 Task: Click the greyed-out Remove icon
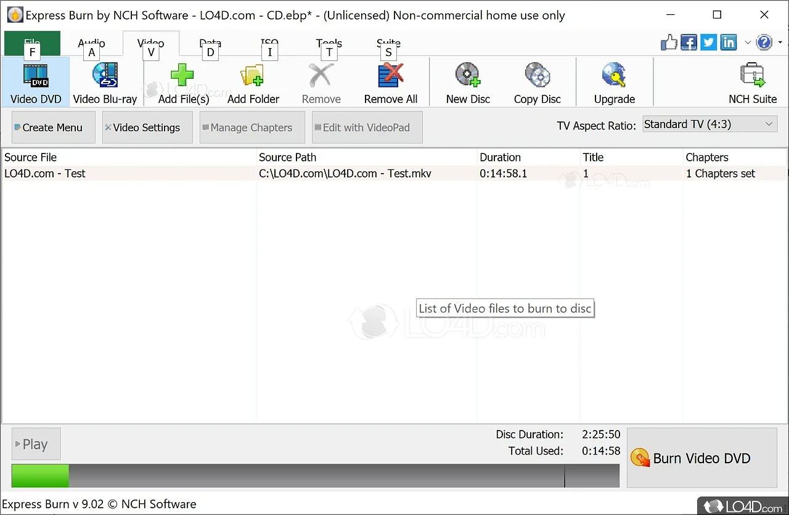coord(321,75)
